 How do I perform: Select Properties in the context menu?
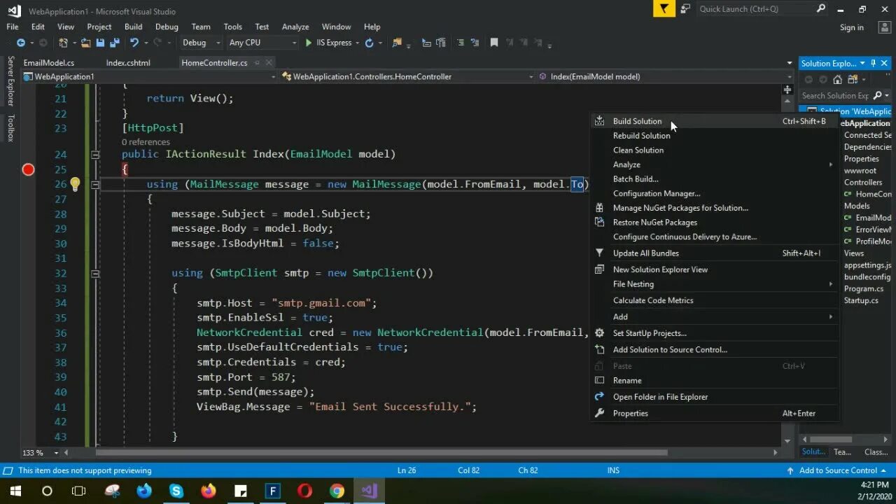(x=714, y=413)
